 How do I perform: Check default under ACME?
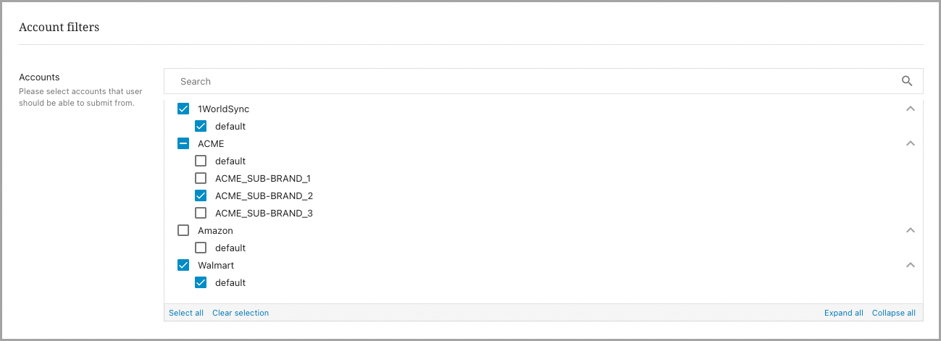tap(201, 161)
